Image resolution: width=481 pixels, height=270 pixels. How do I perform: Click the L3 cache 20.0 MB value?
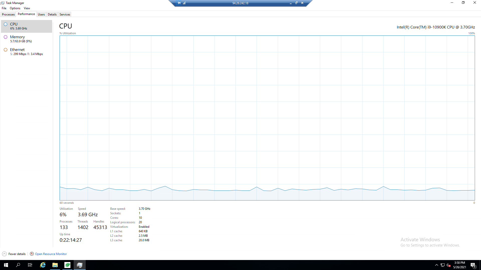(144, 240)
